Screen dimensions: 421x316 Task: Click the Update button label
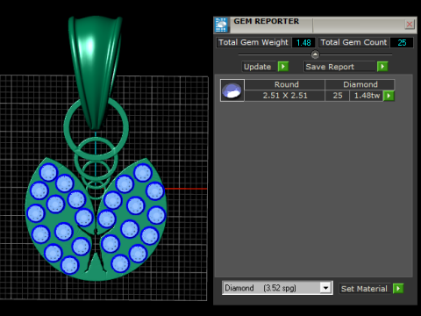(x=258, y=67)
